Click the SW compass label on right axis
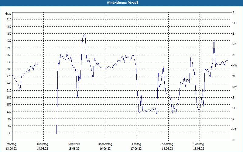 point(234,87)
